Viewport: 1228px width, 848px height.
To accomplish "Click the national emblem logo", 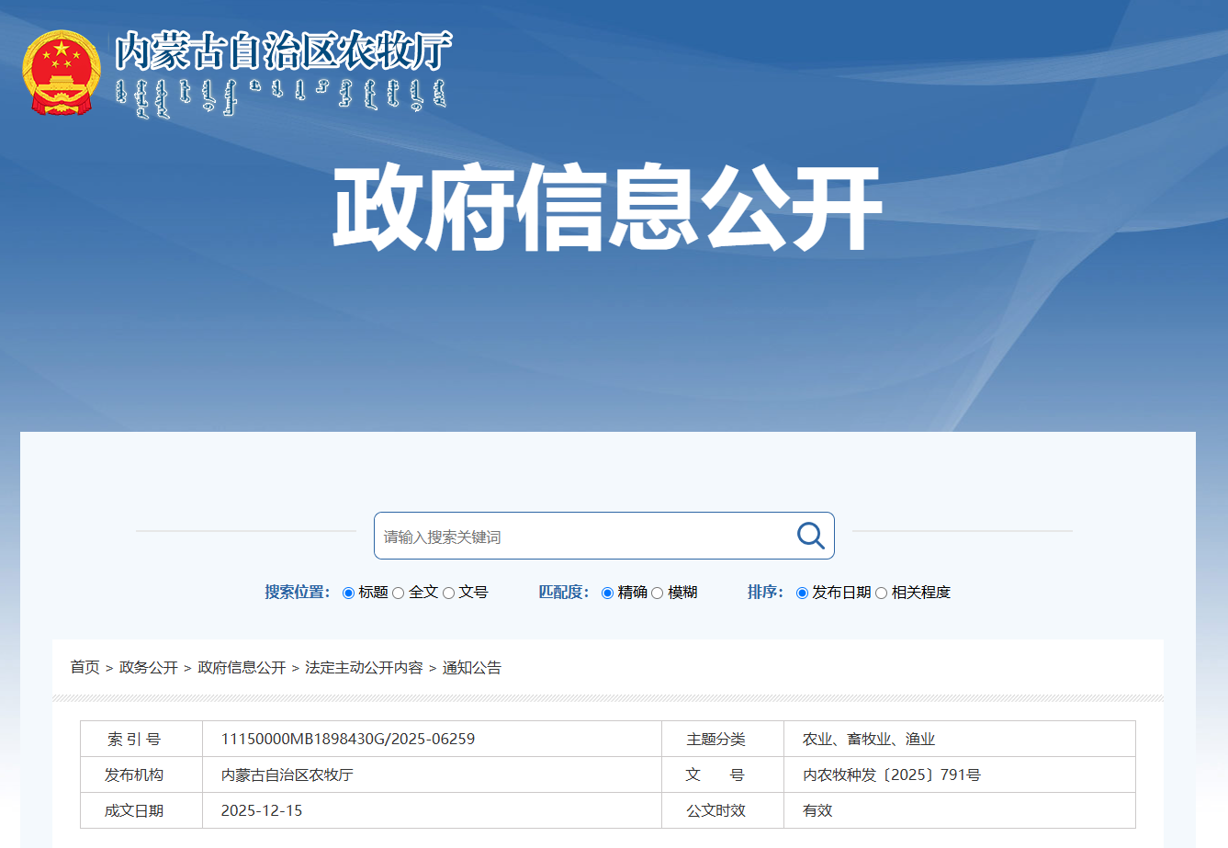I will (x=61, y=73).
